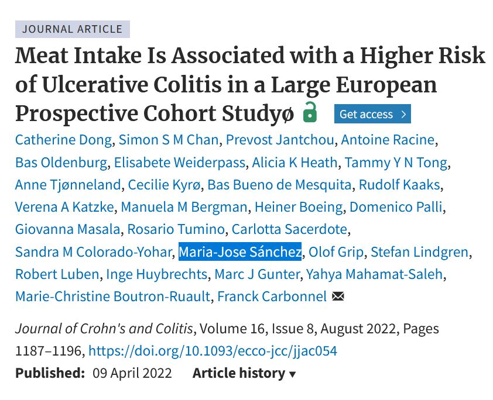
Task: Click the Journal Article label tag
Action: pos(73,29)
